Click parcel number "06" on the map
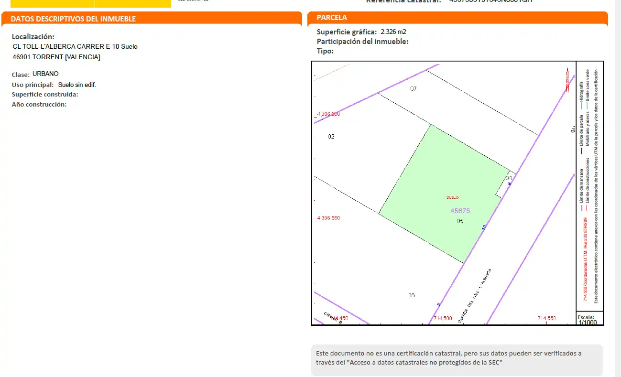The height and width of the screenshot is (377, 621). [x=412, y=295]
